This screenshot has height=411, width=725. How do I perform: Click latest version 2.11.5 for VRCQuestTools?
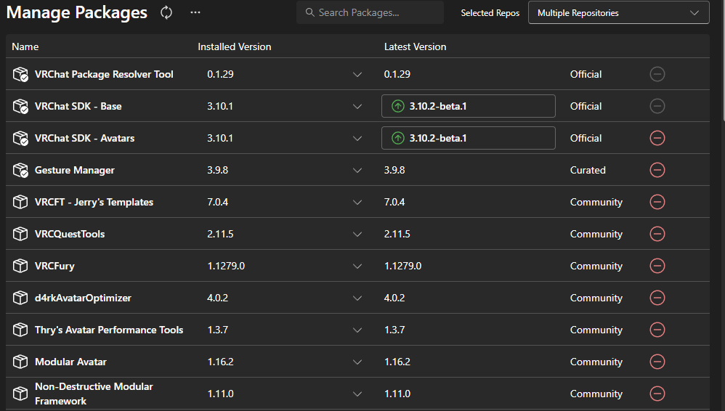point(397,234)
